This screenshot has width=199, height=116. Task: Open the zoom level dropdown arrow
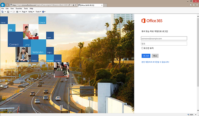pos(196,115)
